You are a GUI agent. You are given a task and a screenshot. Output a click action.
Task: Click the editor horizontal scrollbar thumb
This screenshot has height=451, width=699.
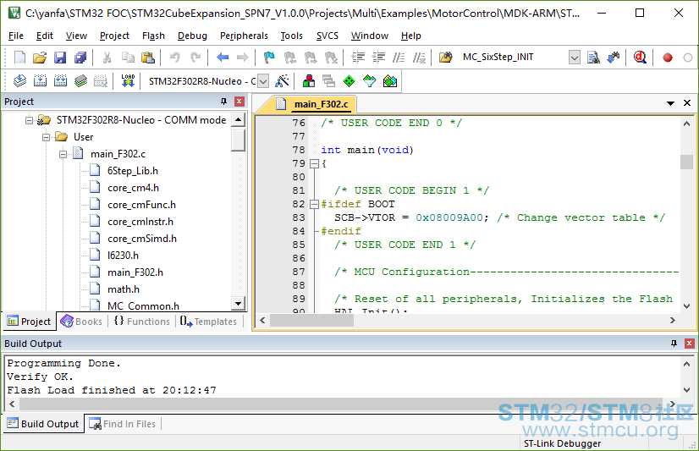pos(311,320)
